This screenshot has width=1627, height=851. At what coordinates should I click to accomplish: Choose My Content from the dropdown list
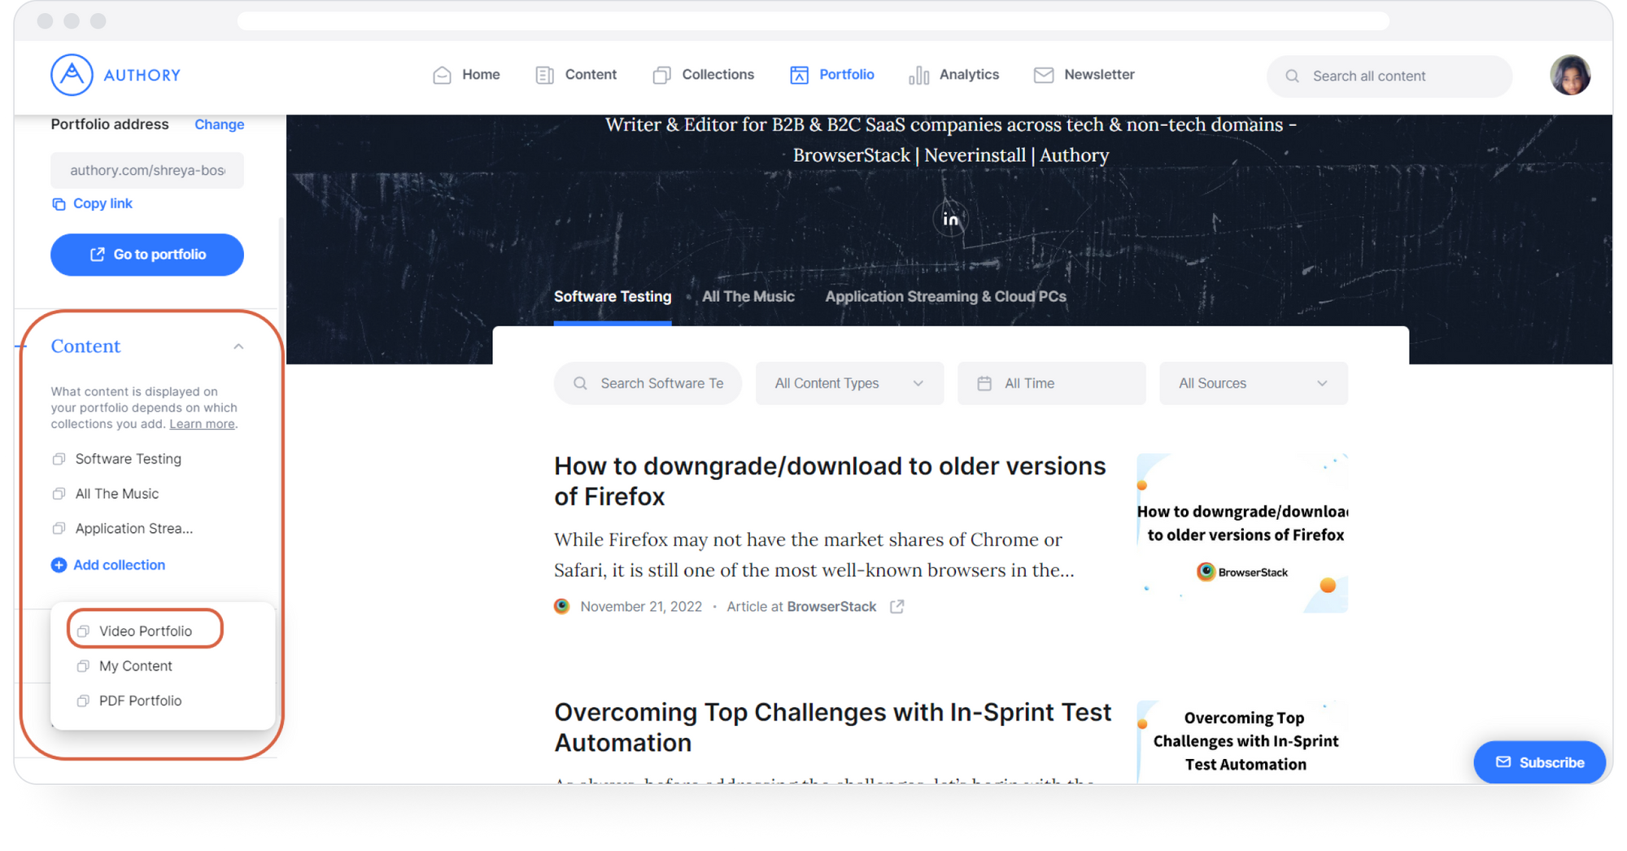pos(124,666)
